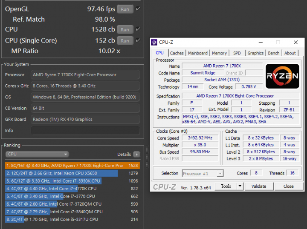Open the Processor #1 selection dropdown
Screen dimensions: 307x229
(203, 173)
